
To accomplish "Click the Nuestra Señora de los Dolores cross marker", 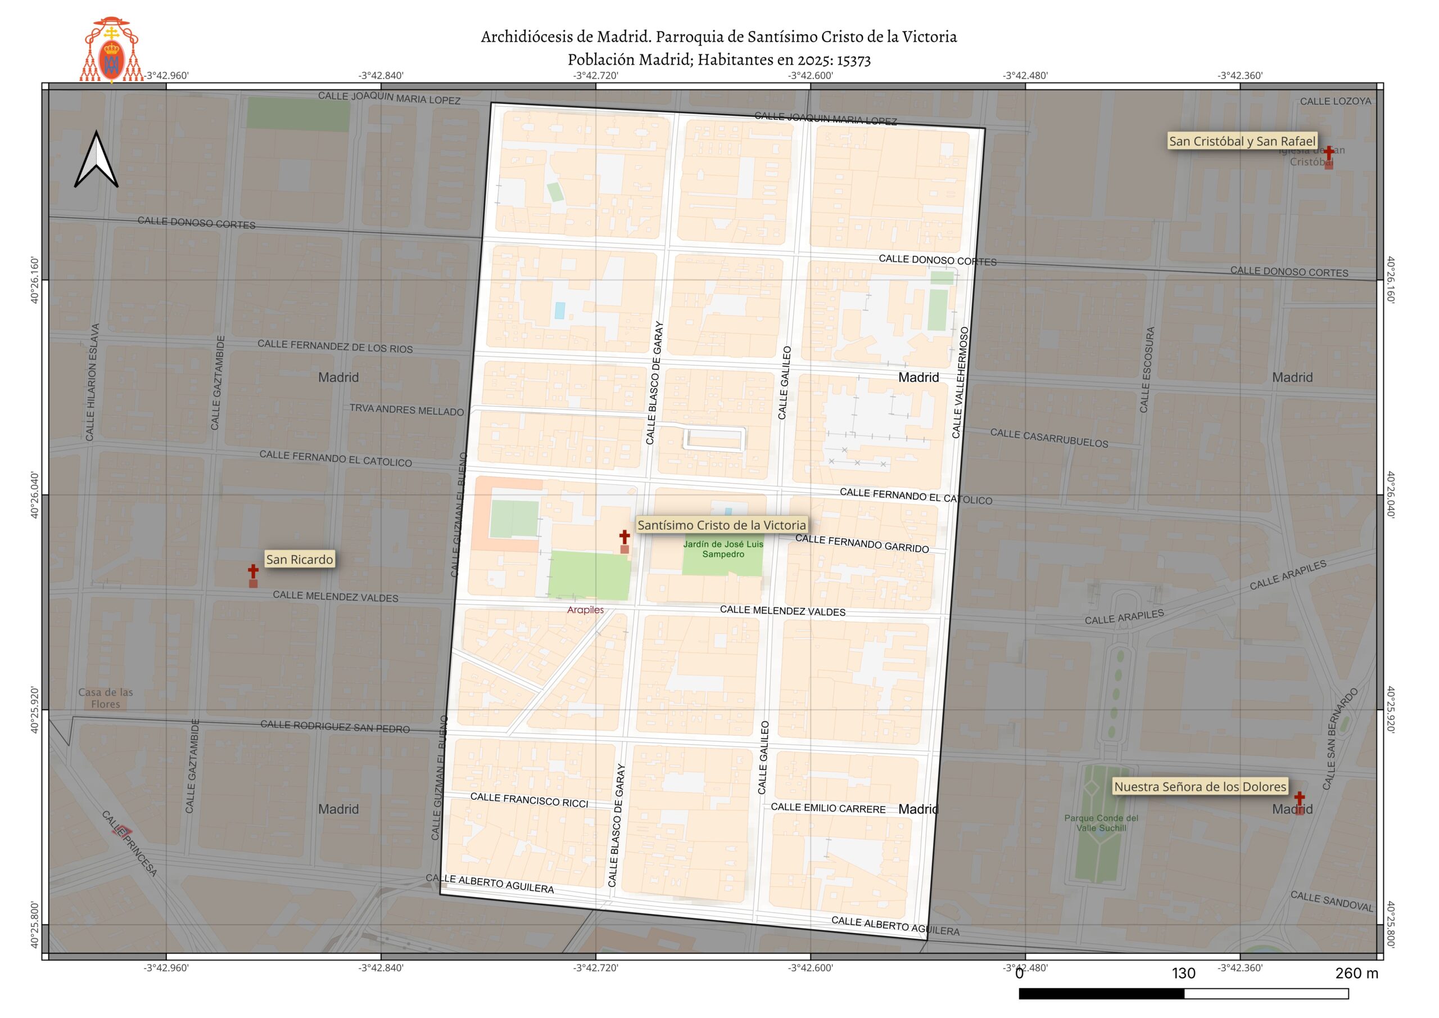I will click(x=1299, y=799).
